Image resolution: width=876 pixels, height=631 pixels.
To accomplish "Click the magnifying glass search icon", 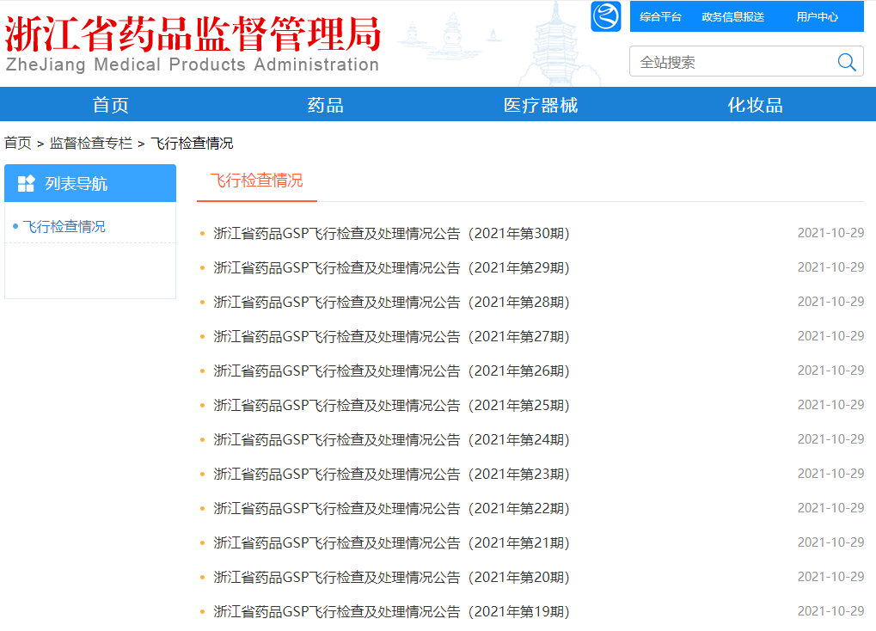I will (x=846, y=62).
